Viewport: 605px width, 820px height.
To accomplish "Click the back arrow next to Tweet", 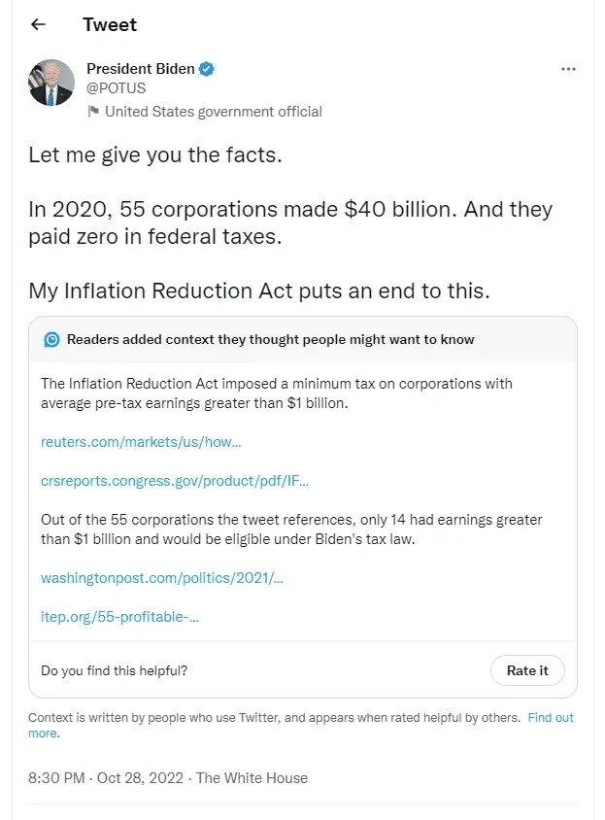I will pos(38,24).
